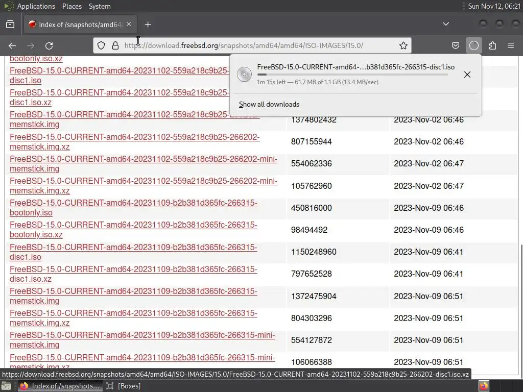This screenshot has width=523, height=392.
Task: Open 20231109 266315 mini-memstick.img link
Action: pos(142,340)
